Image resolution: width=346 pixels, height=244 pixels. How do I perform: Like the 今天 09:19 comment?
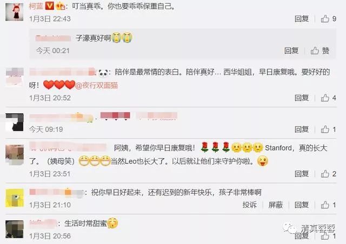tap(329, 130)
